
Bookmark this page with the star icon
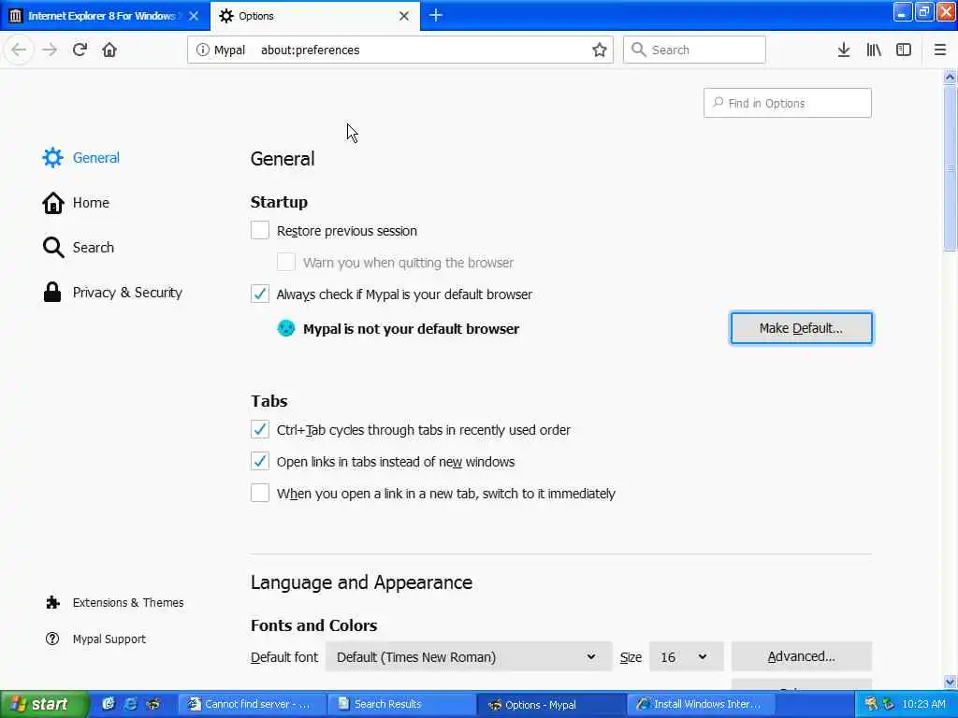click(600, 50)
